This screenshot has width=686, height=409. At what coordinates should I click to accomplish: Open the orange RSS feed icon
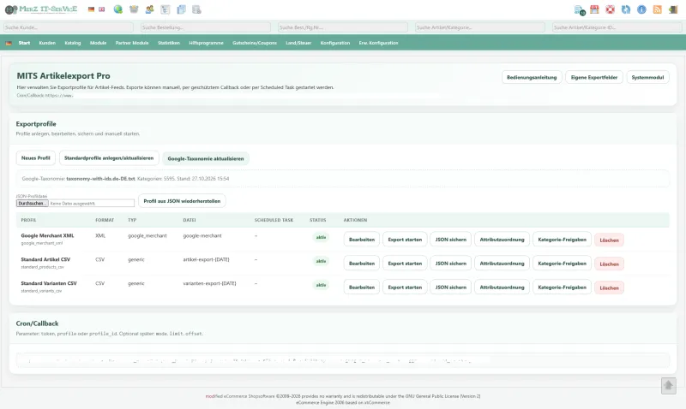pos(657,9)
